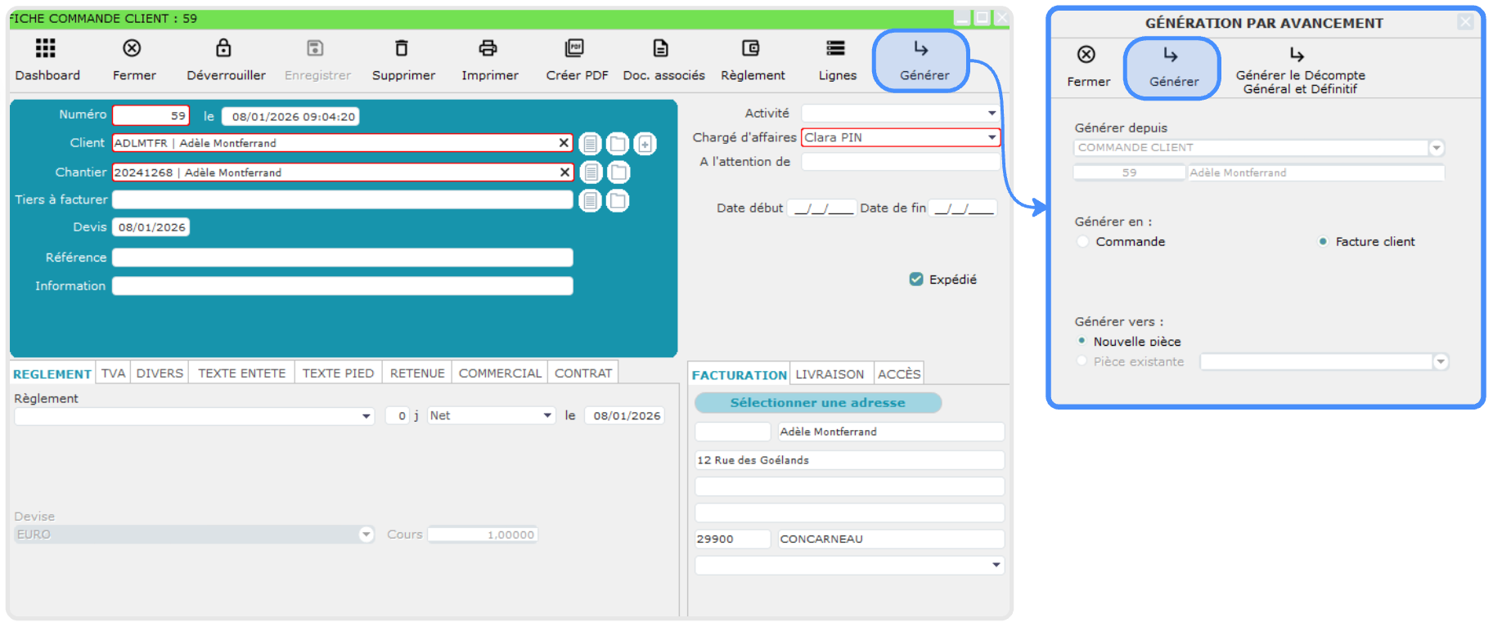Clear the Chantier field with its X
This screenshot has height=627, width=1493.
tap(564, 172)
